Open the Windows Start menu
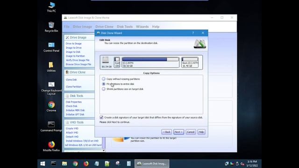The width and height of the screenshot is (299, 168). point(43,164)
